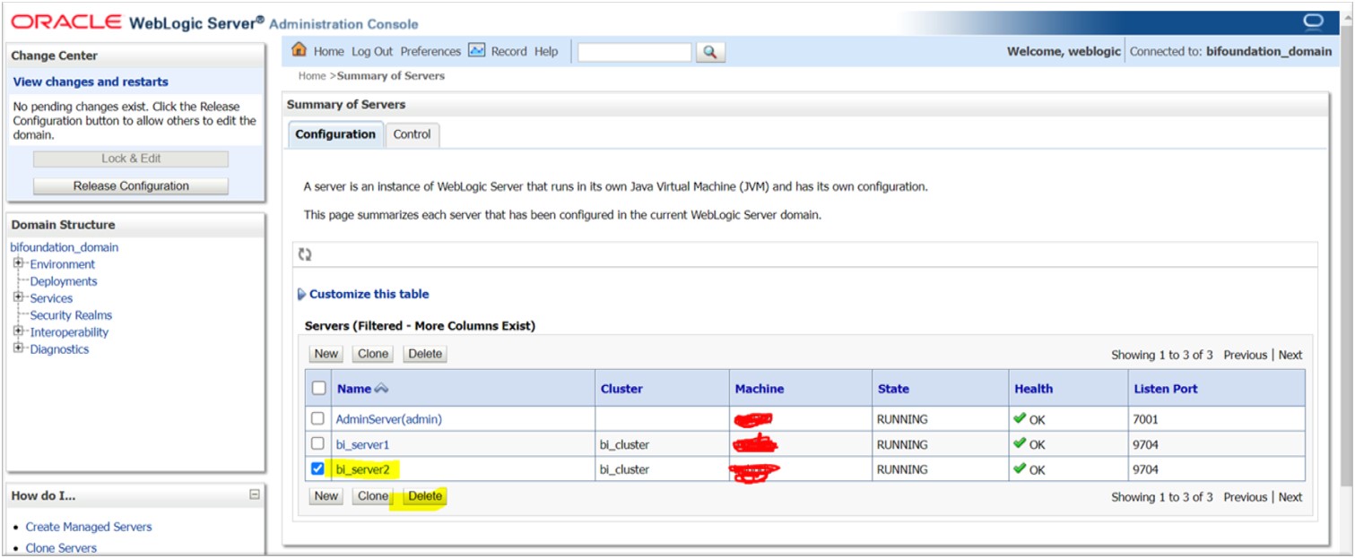1355x558 pixels.
Task: Toggle the select-all checkbox in table header
Action: pos(318,389)
